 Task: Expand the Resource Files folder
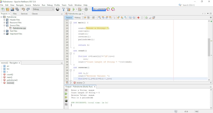[x=4, y=22]
